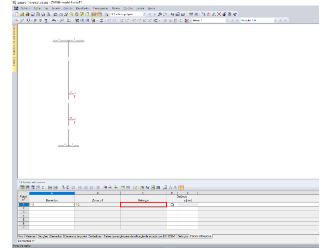
Task: Open the Resultados menu
Action: pyautogui.click(x=83, y=8)
